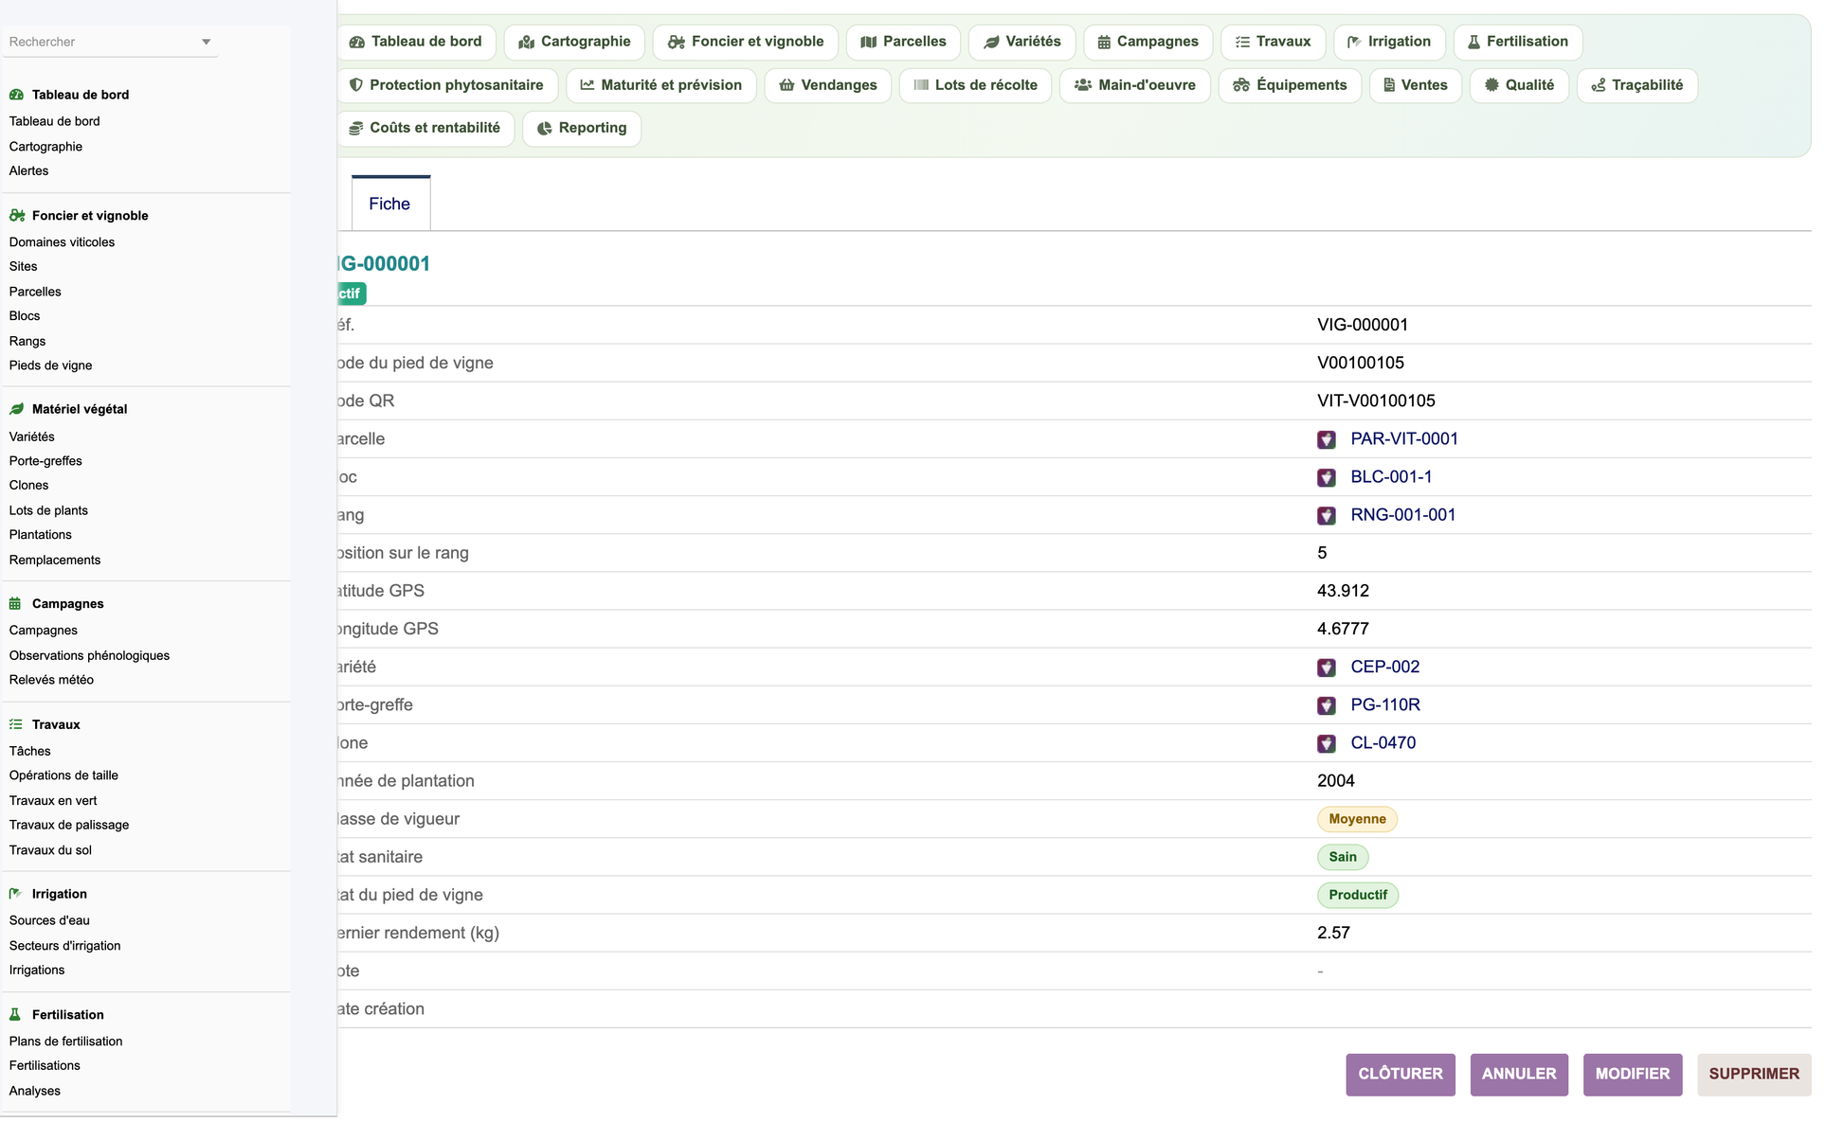The image size is (1844, 1140).
Task: Click the shield icon of Protection phytosanitaire
Action: (x=356, y=85)
